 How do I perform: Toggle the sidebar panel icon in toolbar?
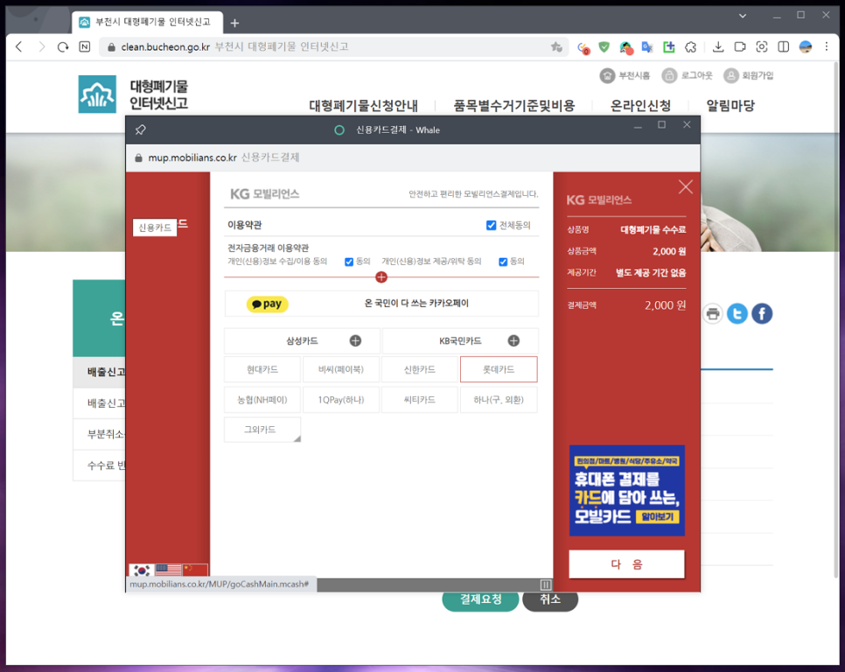[784, 47]
